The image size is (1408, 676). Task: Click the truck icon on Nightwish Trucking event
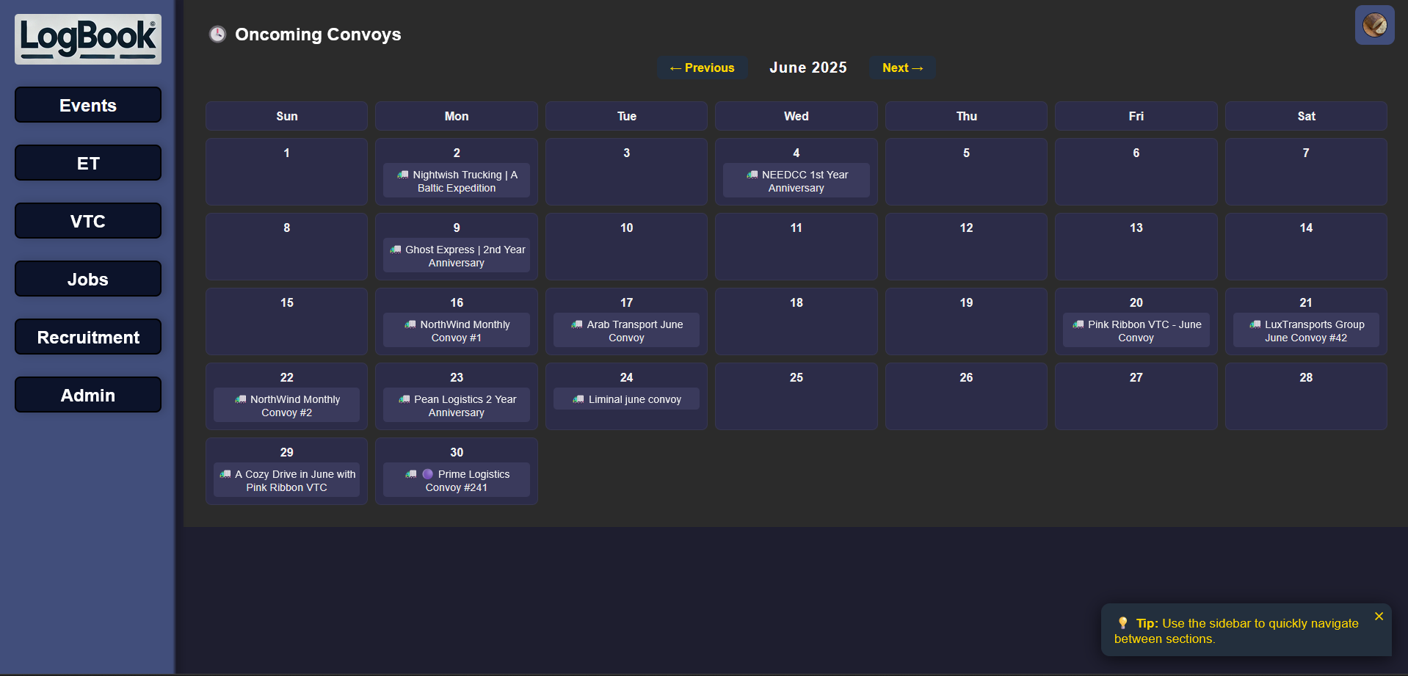pyautogui.click(x=402, y=175)
